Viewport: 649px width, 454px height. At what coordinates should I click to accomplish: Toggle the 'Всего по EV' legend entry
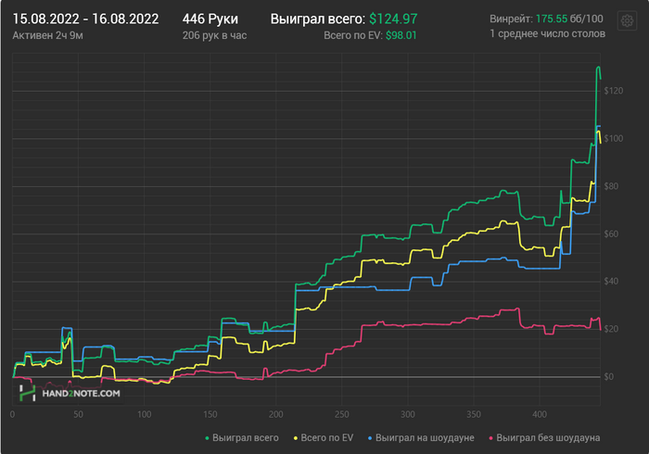pyautogui.click(x=324, y=438)
